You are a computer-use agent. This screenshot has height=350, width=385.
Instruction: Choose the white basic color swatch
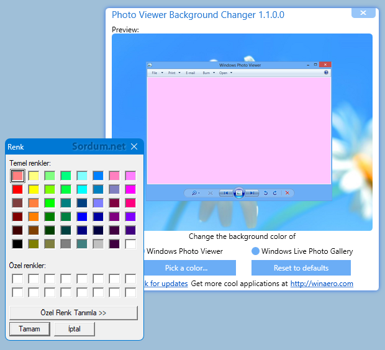130,245
